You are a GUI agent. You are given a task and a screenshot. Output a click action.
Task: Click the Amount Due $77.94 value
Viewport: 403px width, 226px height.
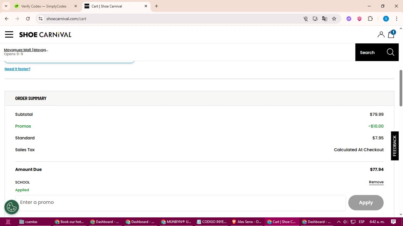tap(377, 169)
